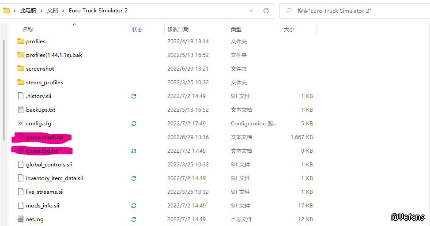Select the screenshot folder icon

pyautogui.click(x=20, y=69)
